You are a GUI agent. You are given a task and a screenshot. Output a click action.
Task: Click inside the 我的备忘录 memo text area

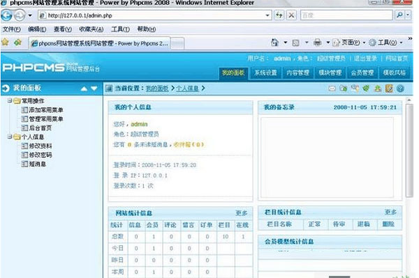point(327,157)
